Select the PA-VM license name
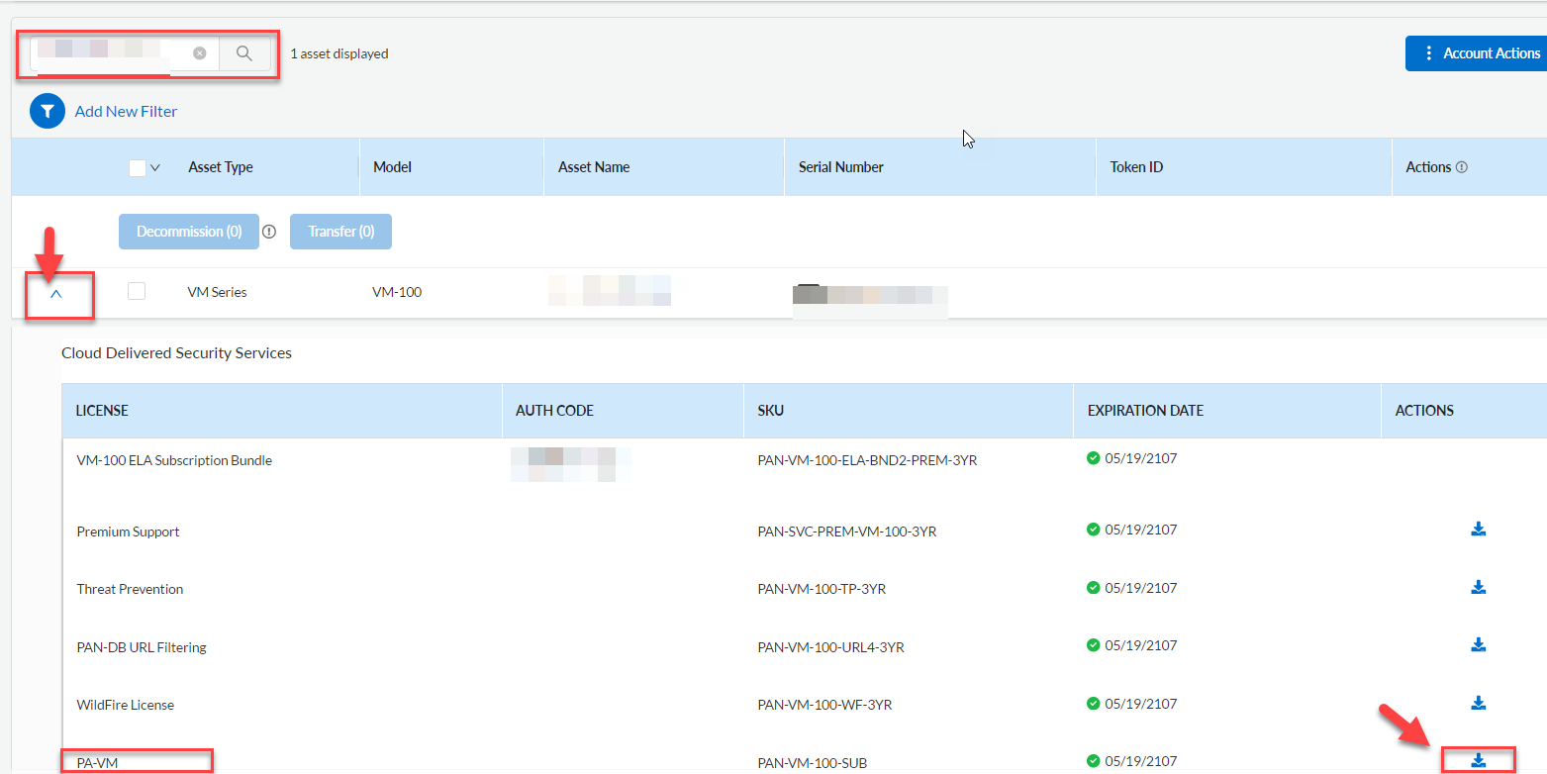1547x774 pixels. point(97,762)
